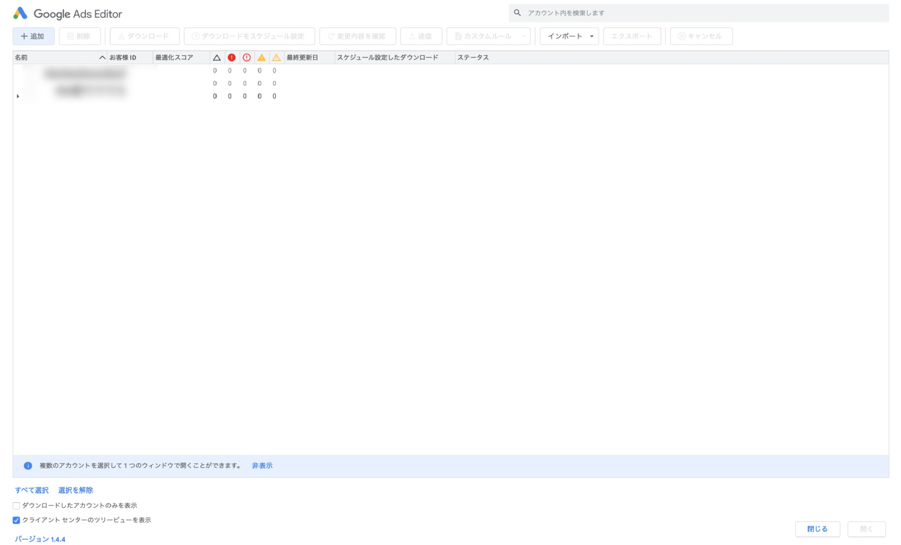
Task: Hide the info banner via 非表示
Action: click(x=262, y=466)
